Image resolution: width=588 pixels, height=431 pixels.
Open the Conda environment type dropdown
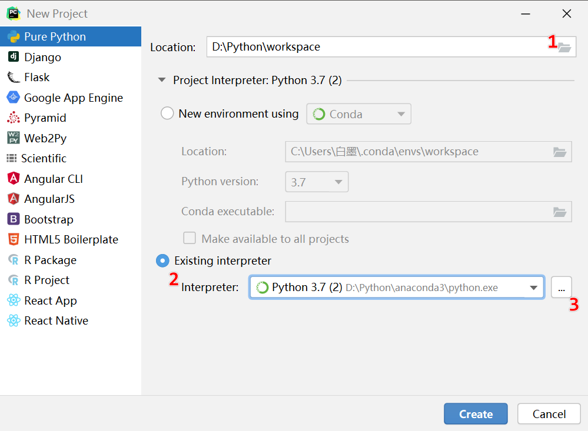click(x=358, y=114)
